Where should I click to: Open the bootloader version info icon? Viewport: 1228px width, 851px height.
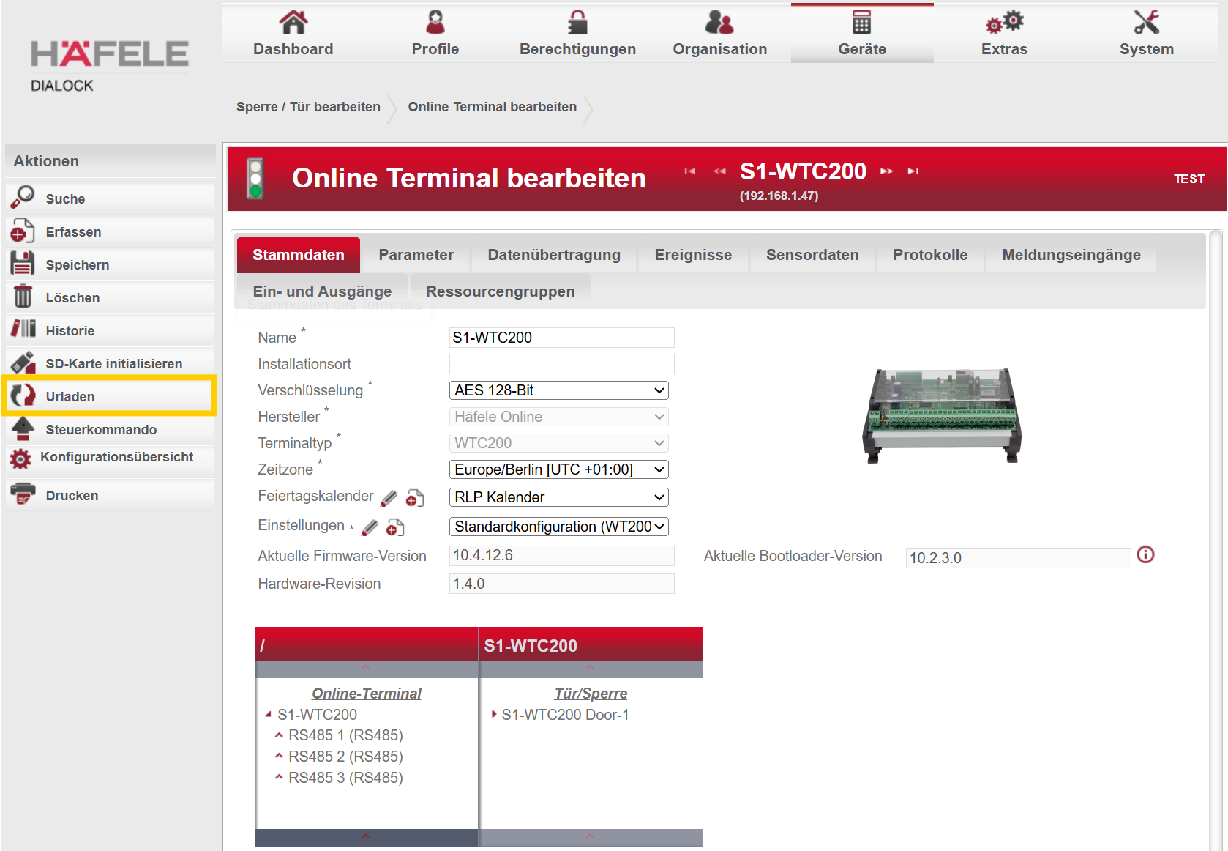tap(1145, 555)
